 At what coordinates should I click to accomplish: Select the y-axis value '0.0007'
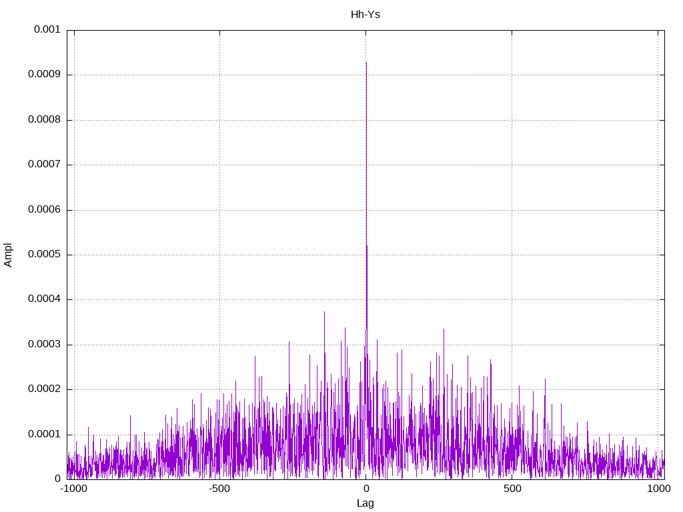[x=44, y=164]
